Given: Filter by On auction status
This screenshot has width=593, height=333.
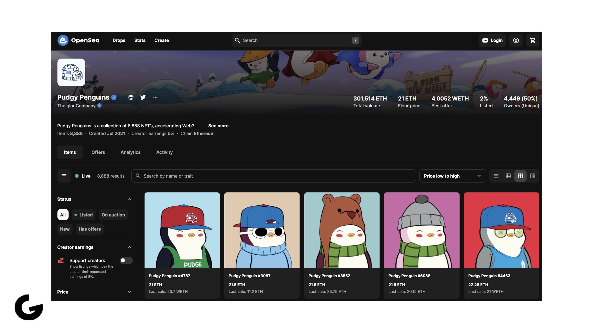Looking at the screenshot, I should click(x=113, y=215).
